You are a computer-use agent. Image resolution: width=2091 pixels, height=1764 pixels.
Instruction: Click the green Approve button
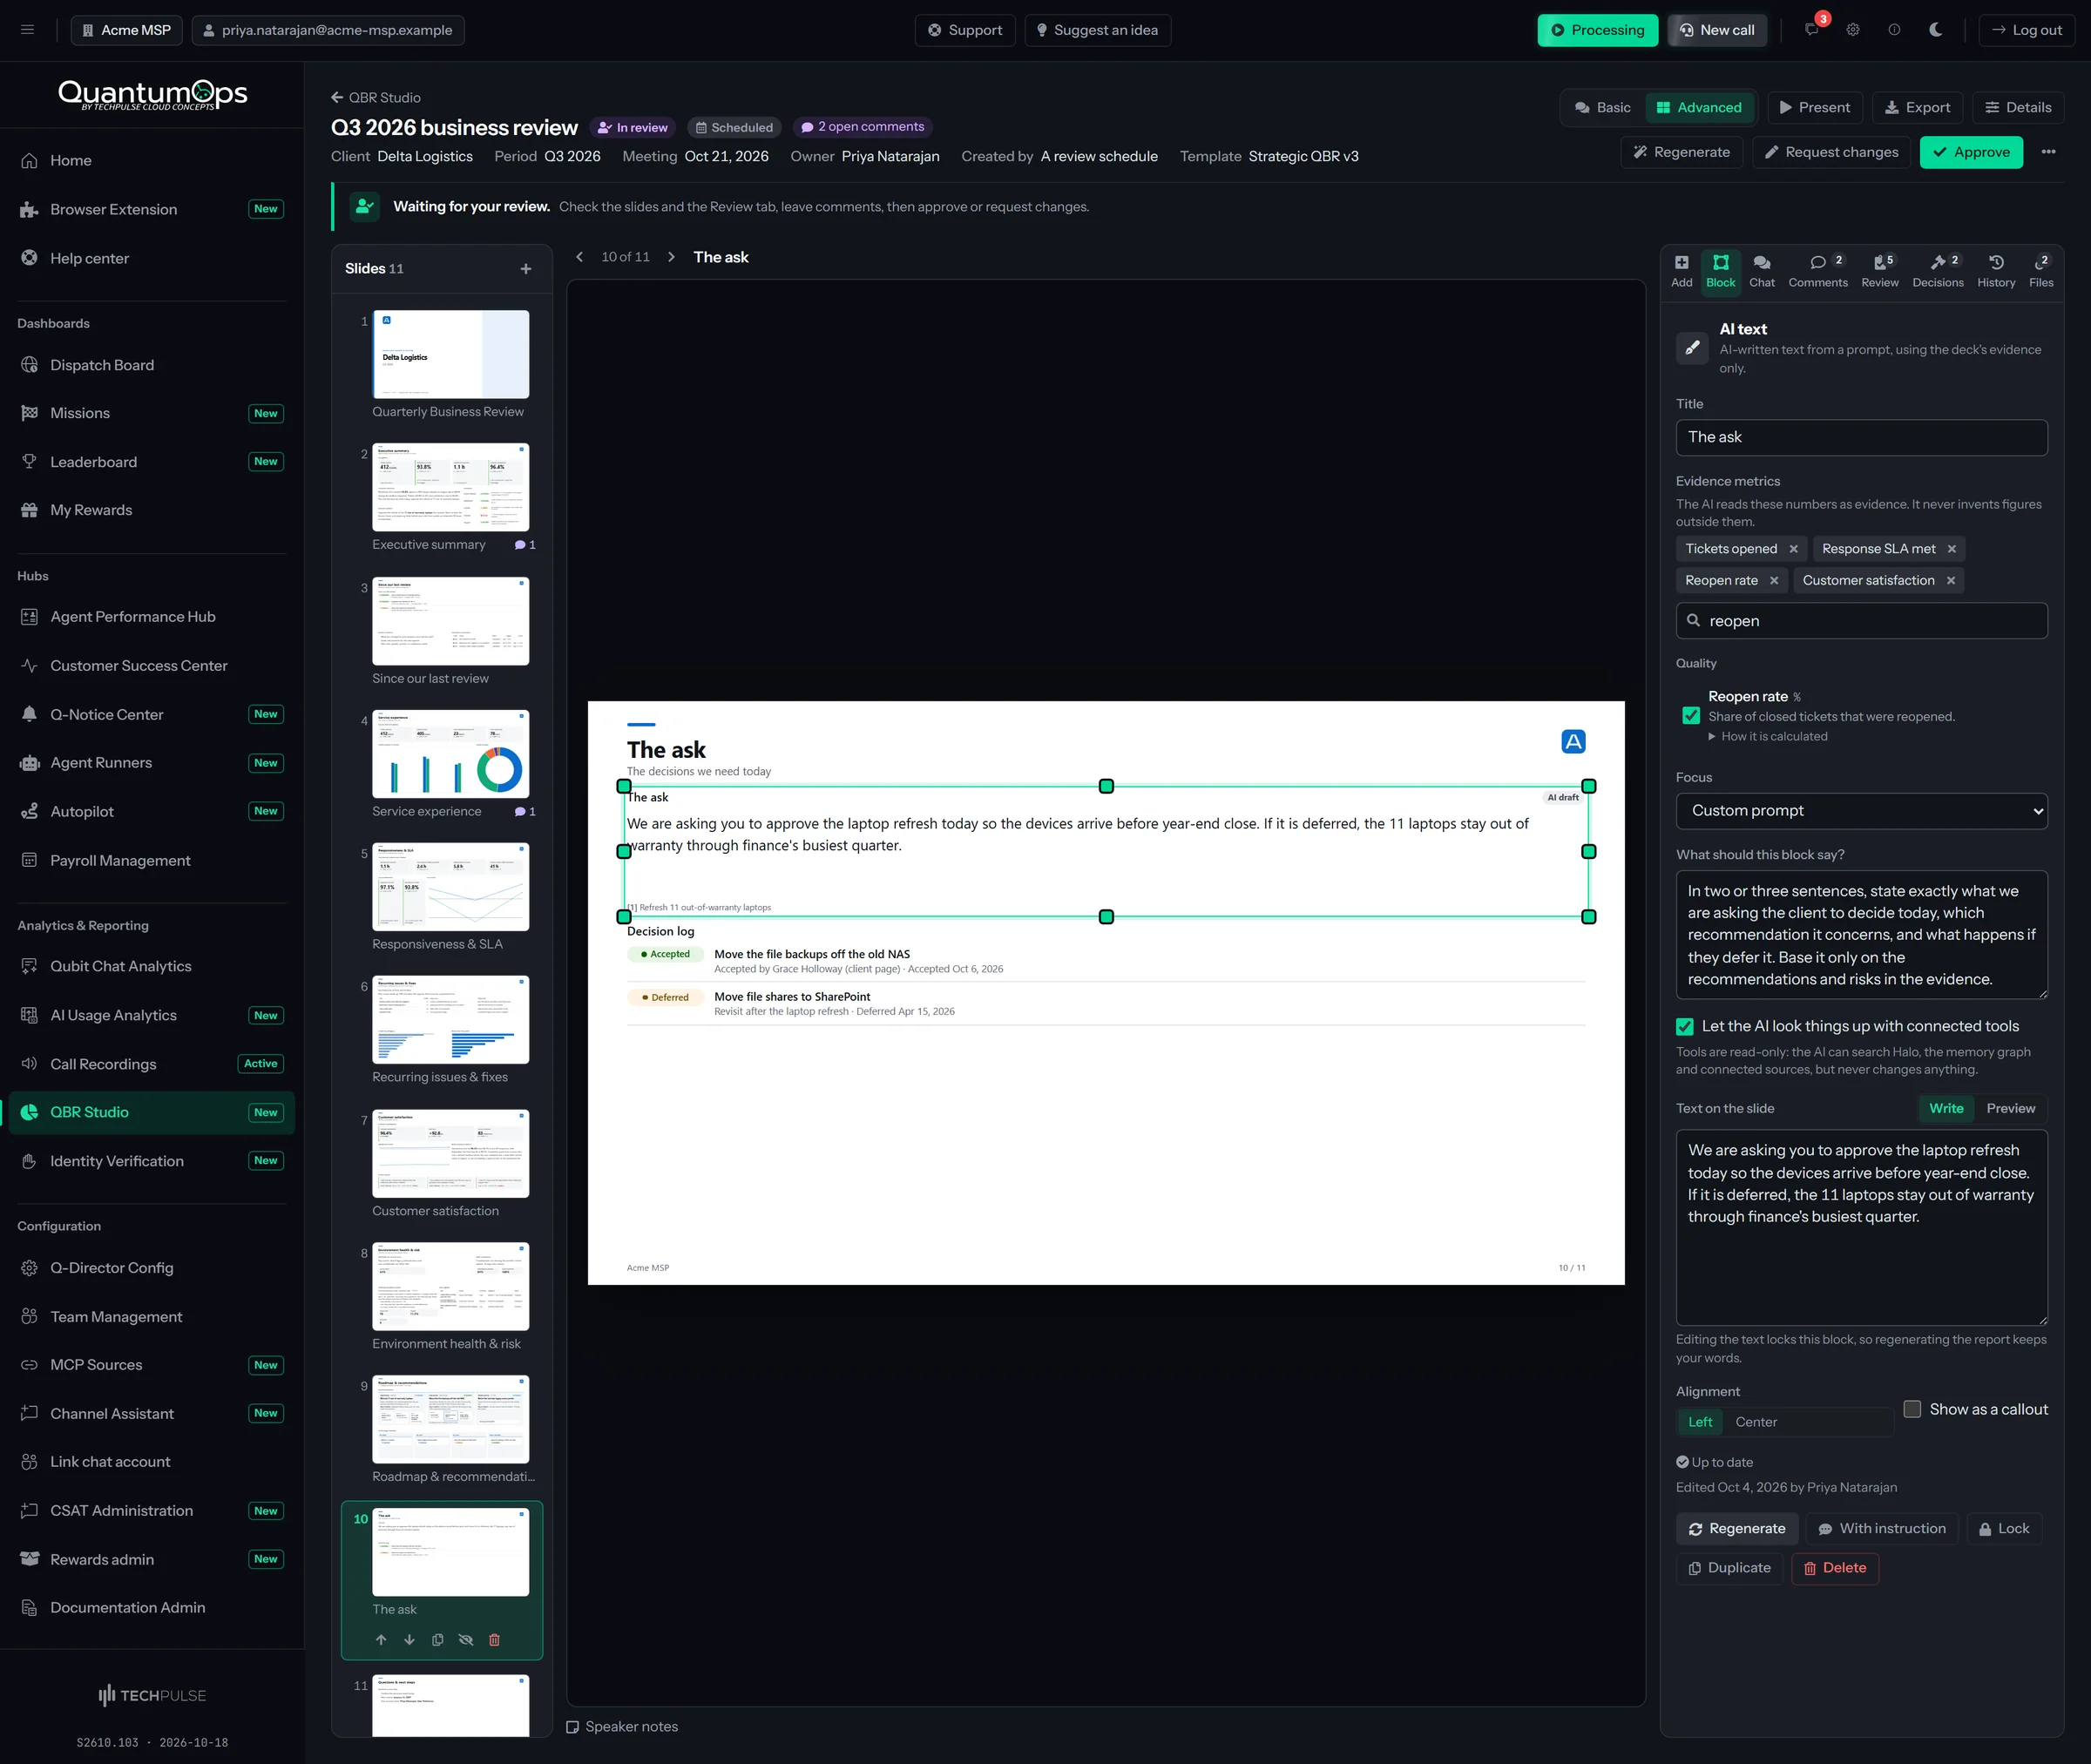tap(1970, 152)
